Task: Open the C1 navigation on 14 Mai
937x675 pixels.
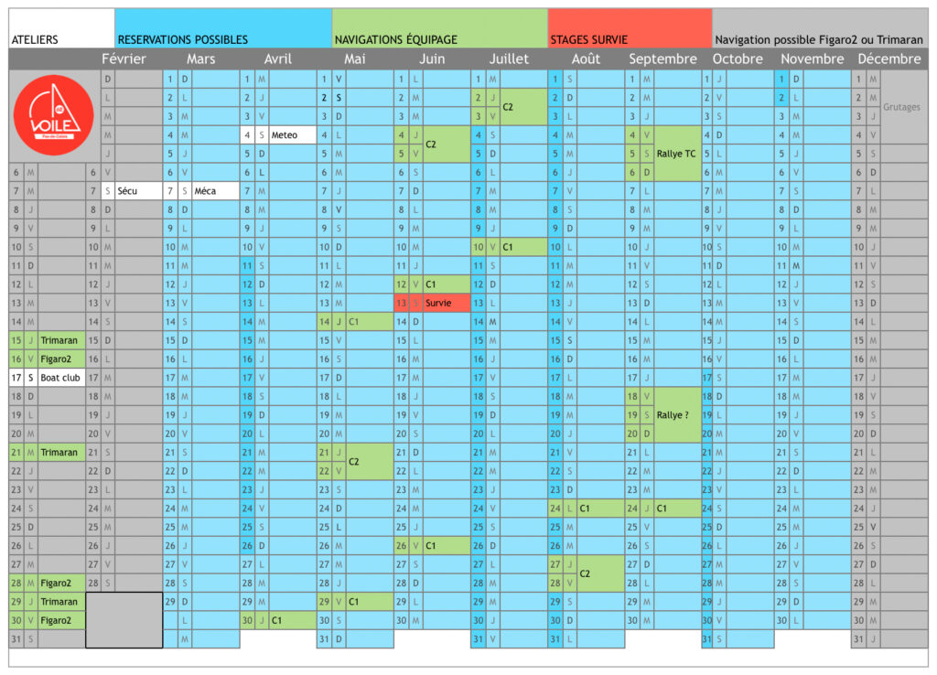Action: 369,321
